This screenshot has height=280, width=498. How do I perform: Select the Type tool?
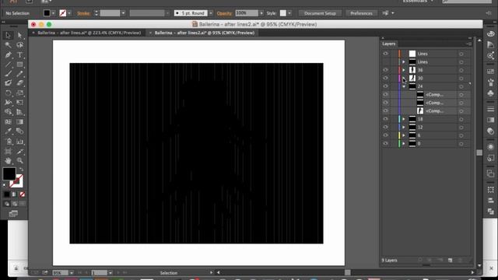coord(19,54)
